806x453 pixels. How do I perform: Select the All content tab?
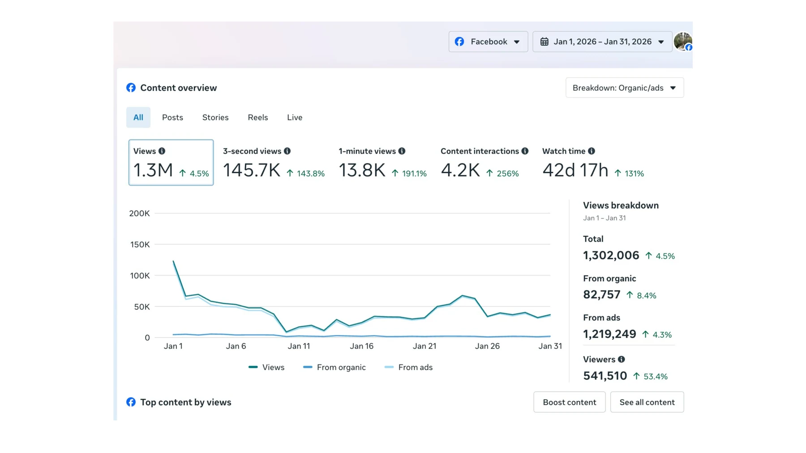pyautogui.click(x=138, y=117)
